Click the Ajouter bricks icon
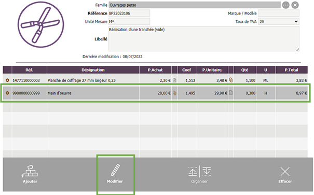Screen dimensions: 314x195 [x=30, y=171]
